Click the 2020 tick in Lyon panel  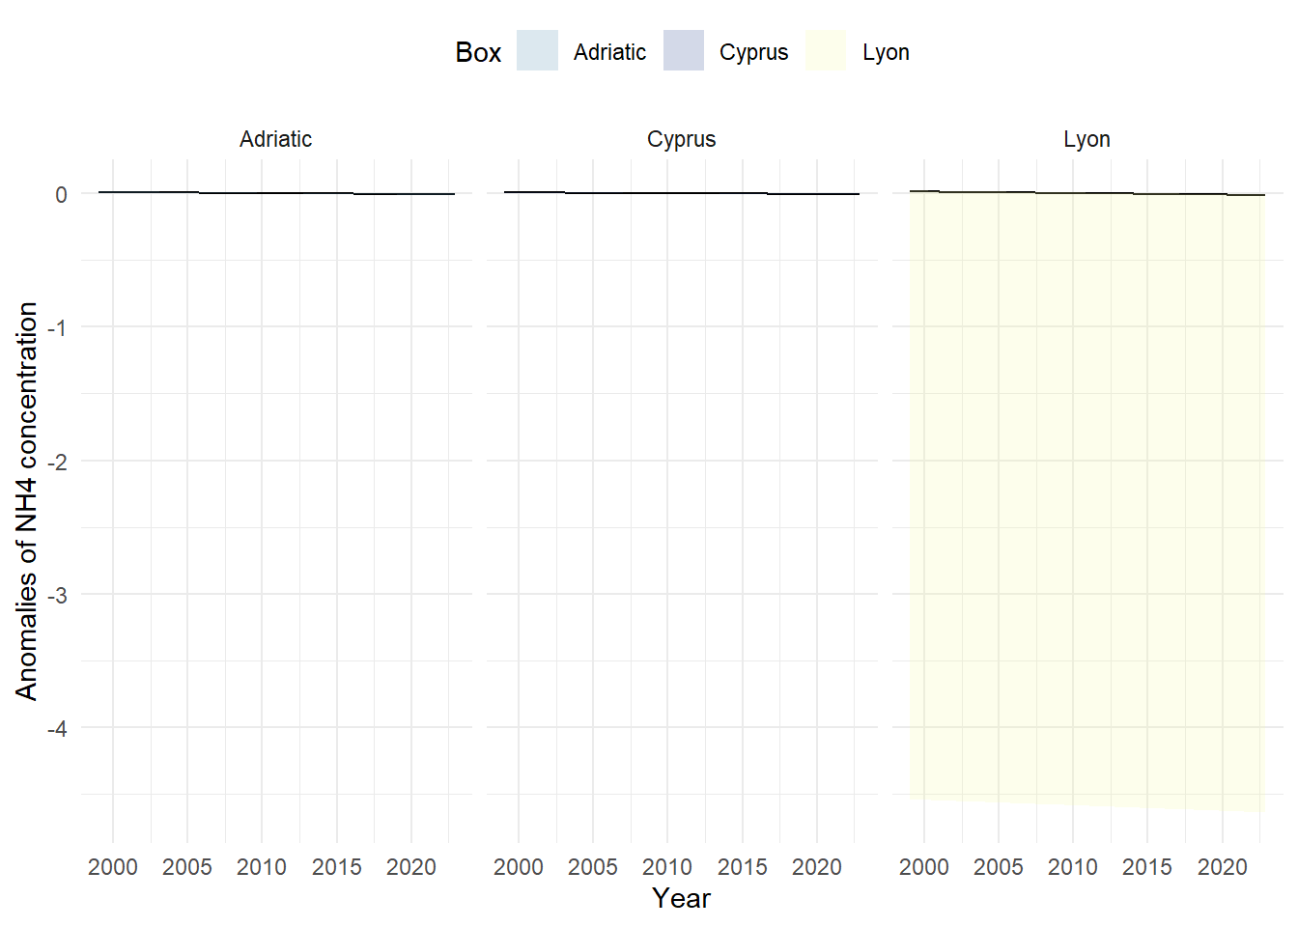[x=1223, y=867]
